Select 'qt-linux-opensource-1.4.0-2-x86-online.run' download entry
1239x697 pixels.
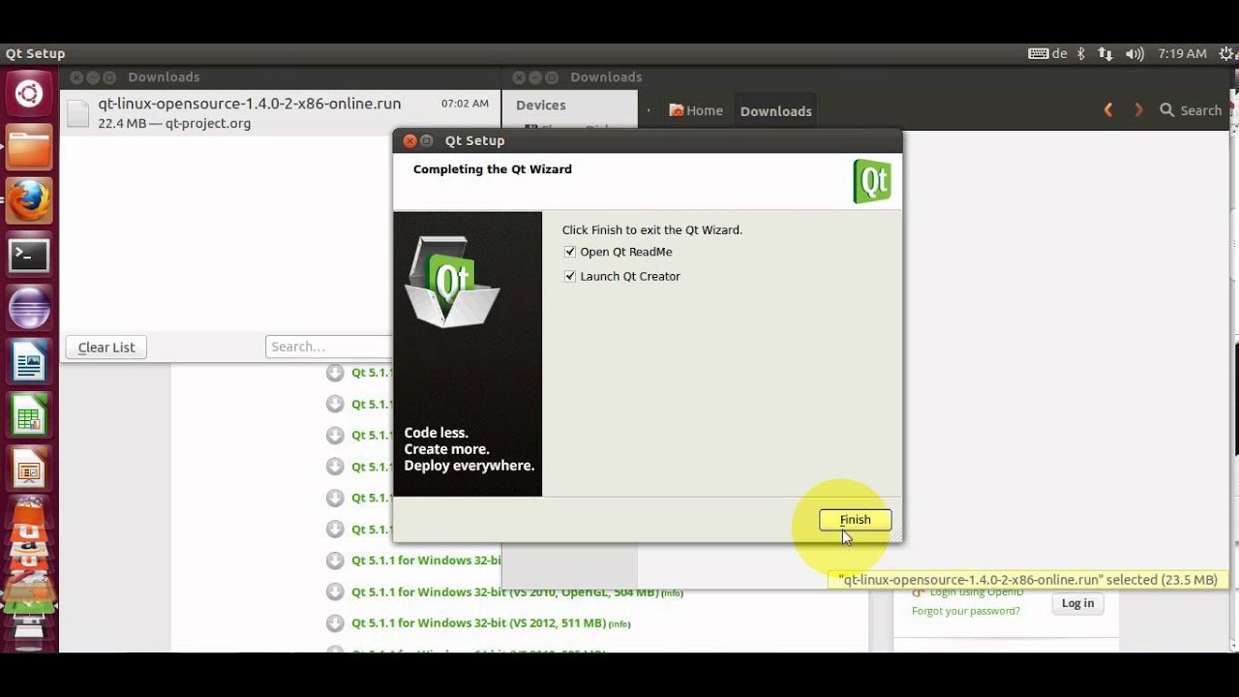280,113
